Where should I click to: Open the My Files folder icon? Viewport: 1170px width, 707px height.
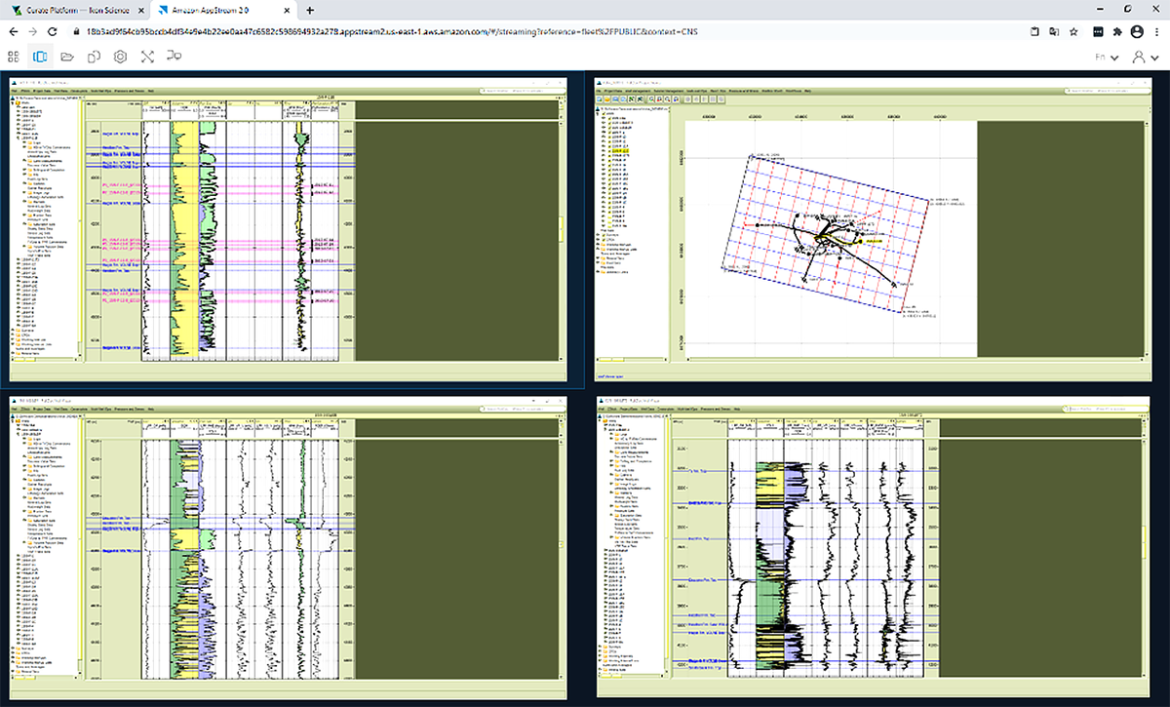click(x=68, y=57)
